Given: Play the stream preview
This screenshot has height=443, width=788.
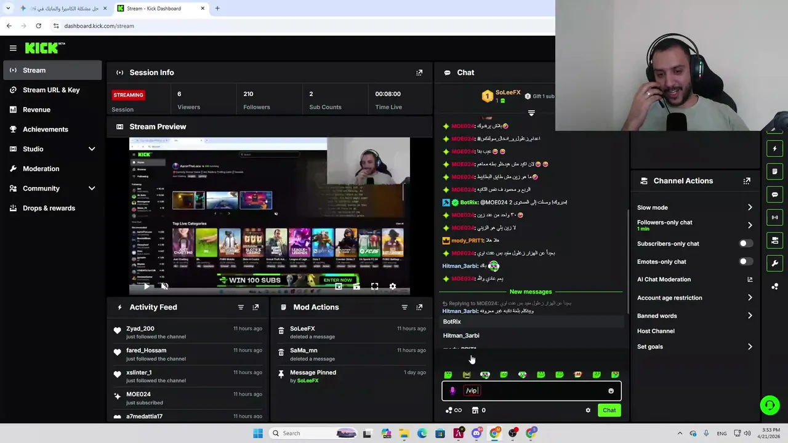Looking at the screenshot, I should 146,286.
